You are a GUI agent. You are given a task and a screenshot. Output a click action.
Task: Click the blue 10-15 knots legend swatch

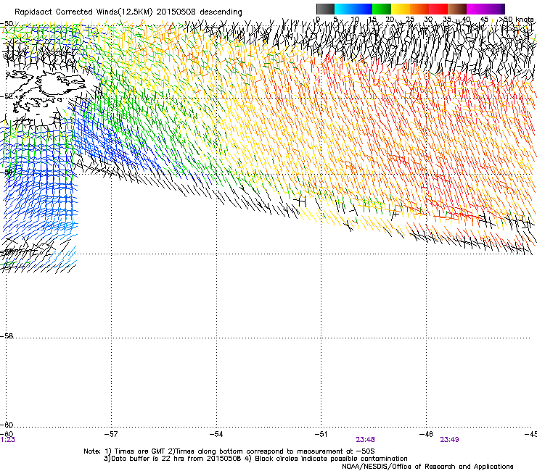coord(363,9)
